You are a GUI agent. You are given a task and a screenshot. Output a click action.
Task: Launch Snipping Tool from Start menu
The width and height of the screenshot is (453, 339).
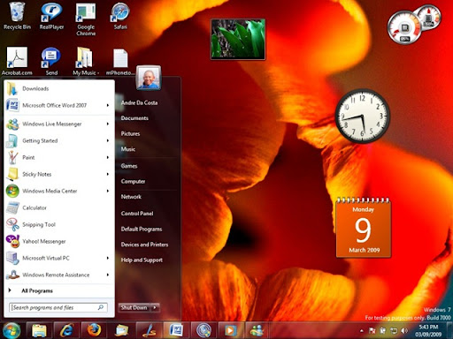click(59, 224)
